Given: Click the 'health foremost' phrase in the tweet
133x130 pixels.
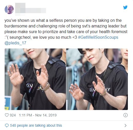Looking at the screenshot, I should tap(113, 32).
